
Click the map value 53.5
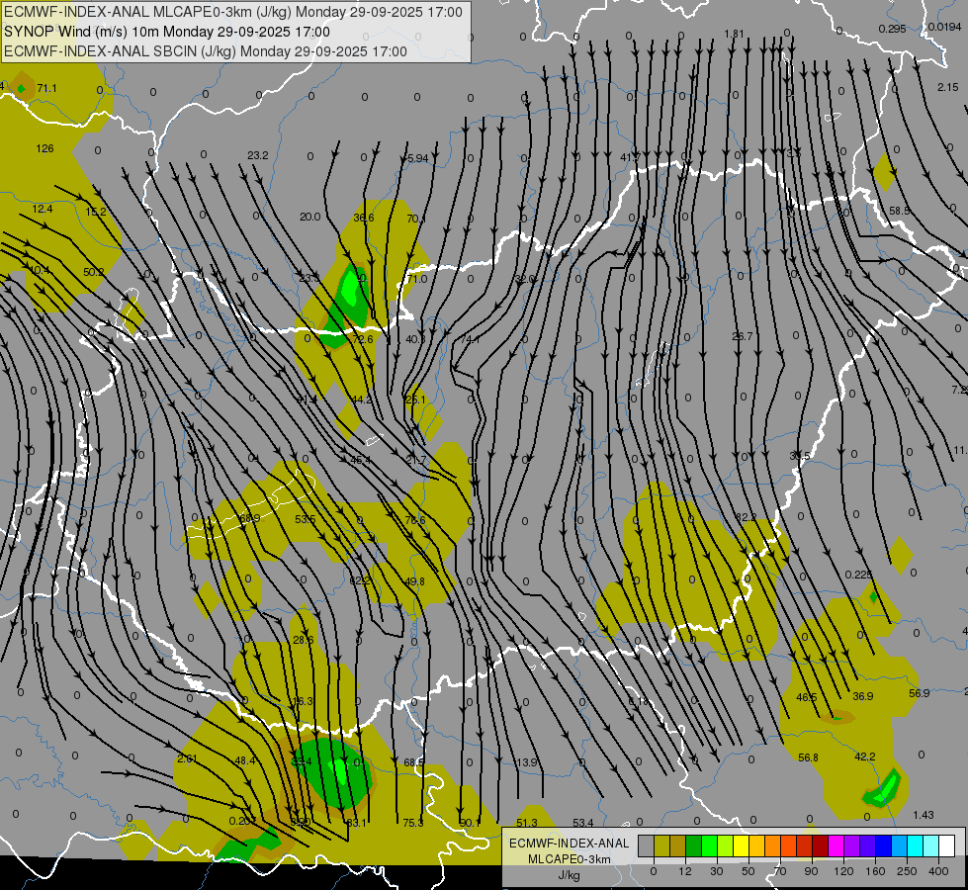click(306, 519)
